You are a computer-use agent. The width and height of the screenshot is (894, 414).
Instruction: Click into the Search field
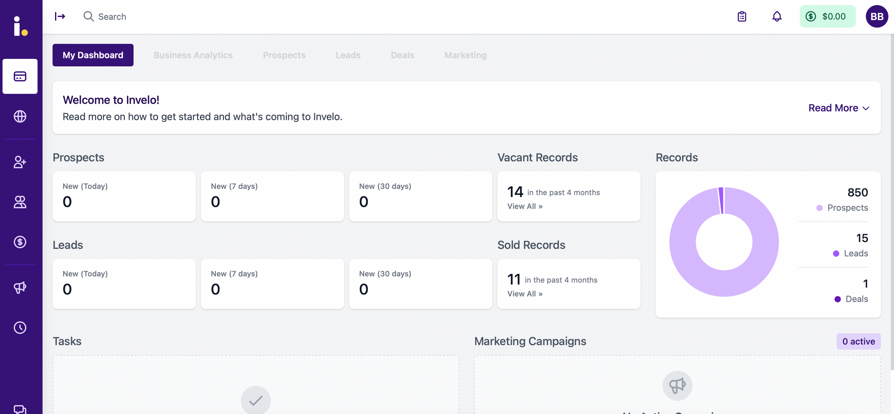pyautogui.click(x=112, y=17)
